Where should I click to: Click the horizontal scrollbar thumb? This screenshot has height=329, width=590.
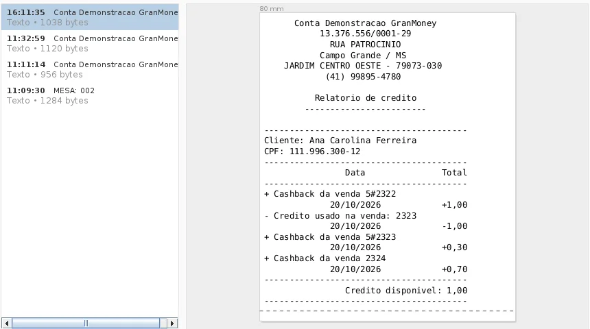(86, 324)
